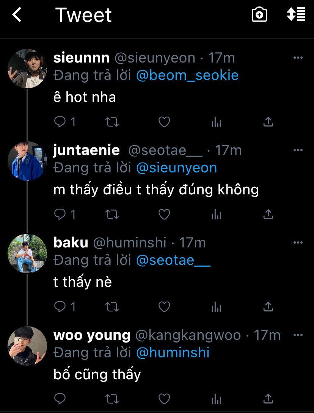The height and width of the screenshot is (413, 314).
Task: Open the camera add-photo icon
Action: click(x=259, y=15)
